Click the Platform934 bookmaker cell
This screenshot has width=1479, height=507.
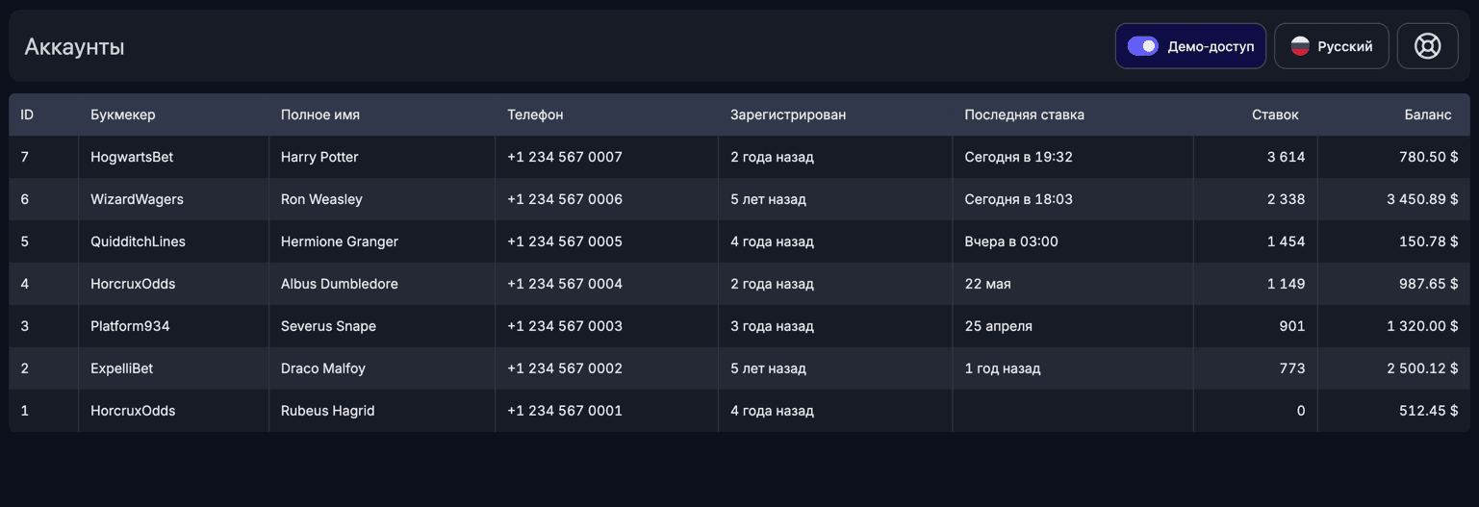[174, 326]
